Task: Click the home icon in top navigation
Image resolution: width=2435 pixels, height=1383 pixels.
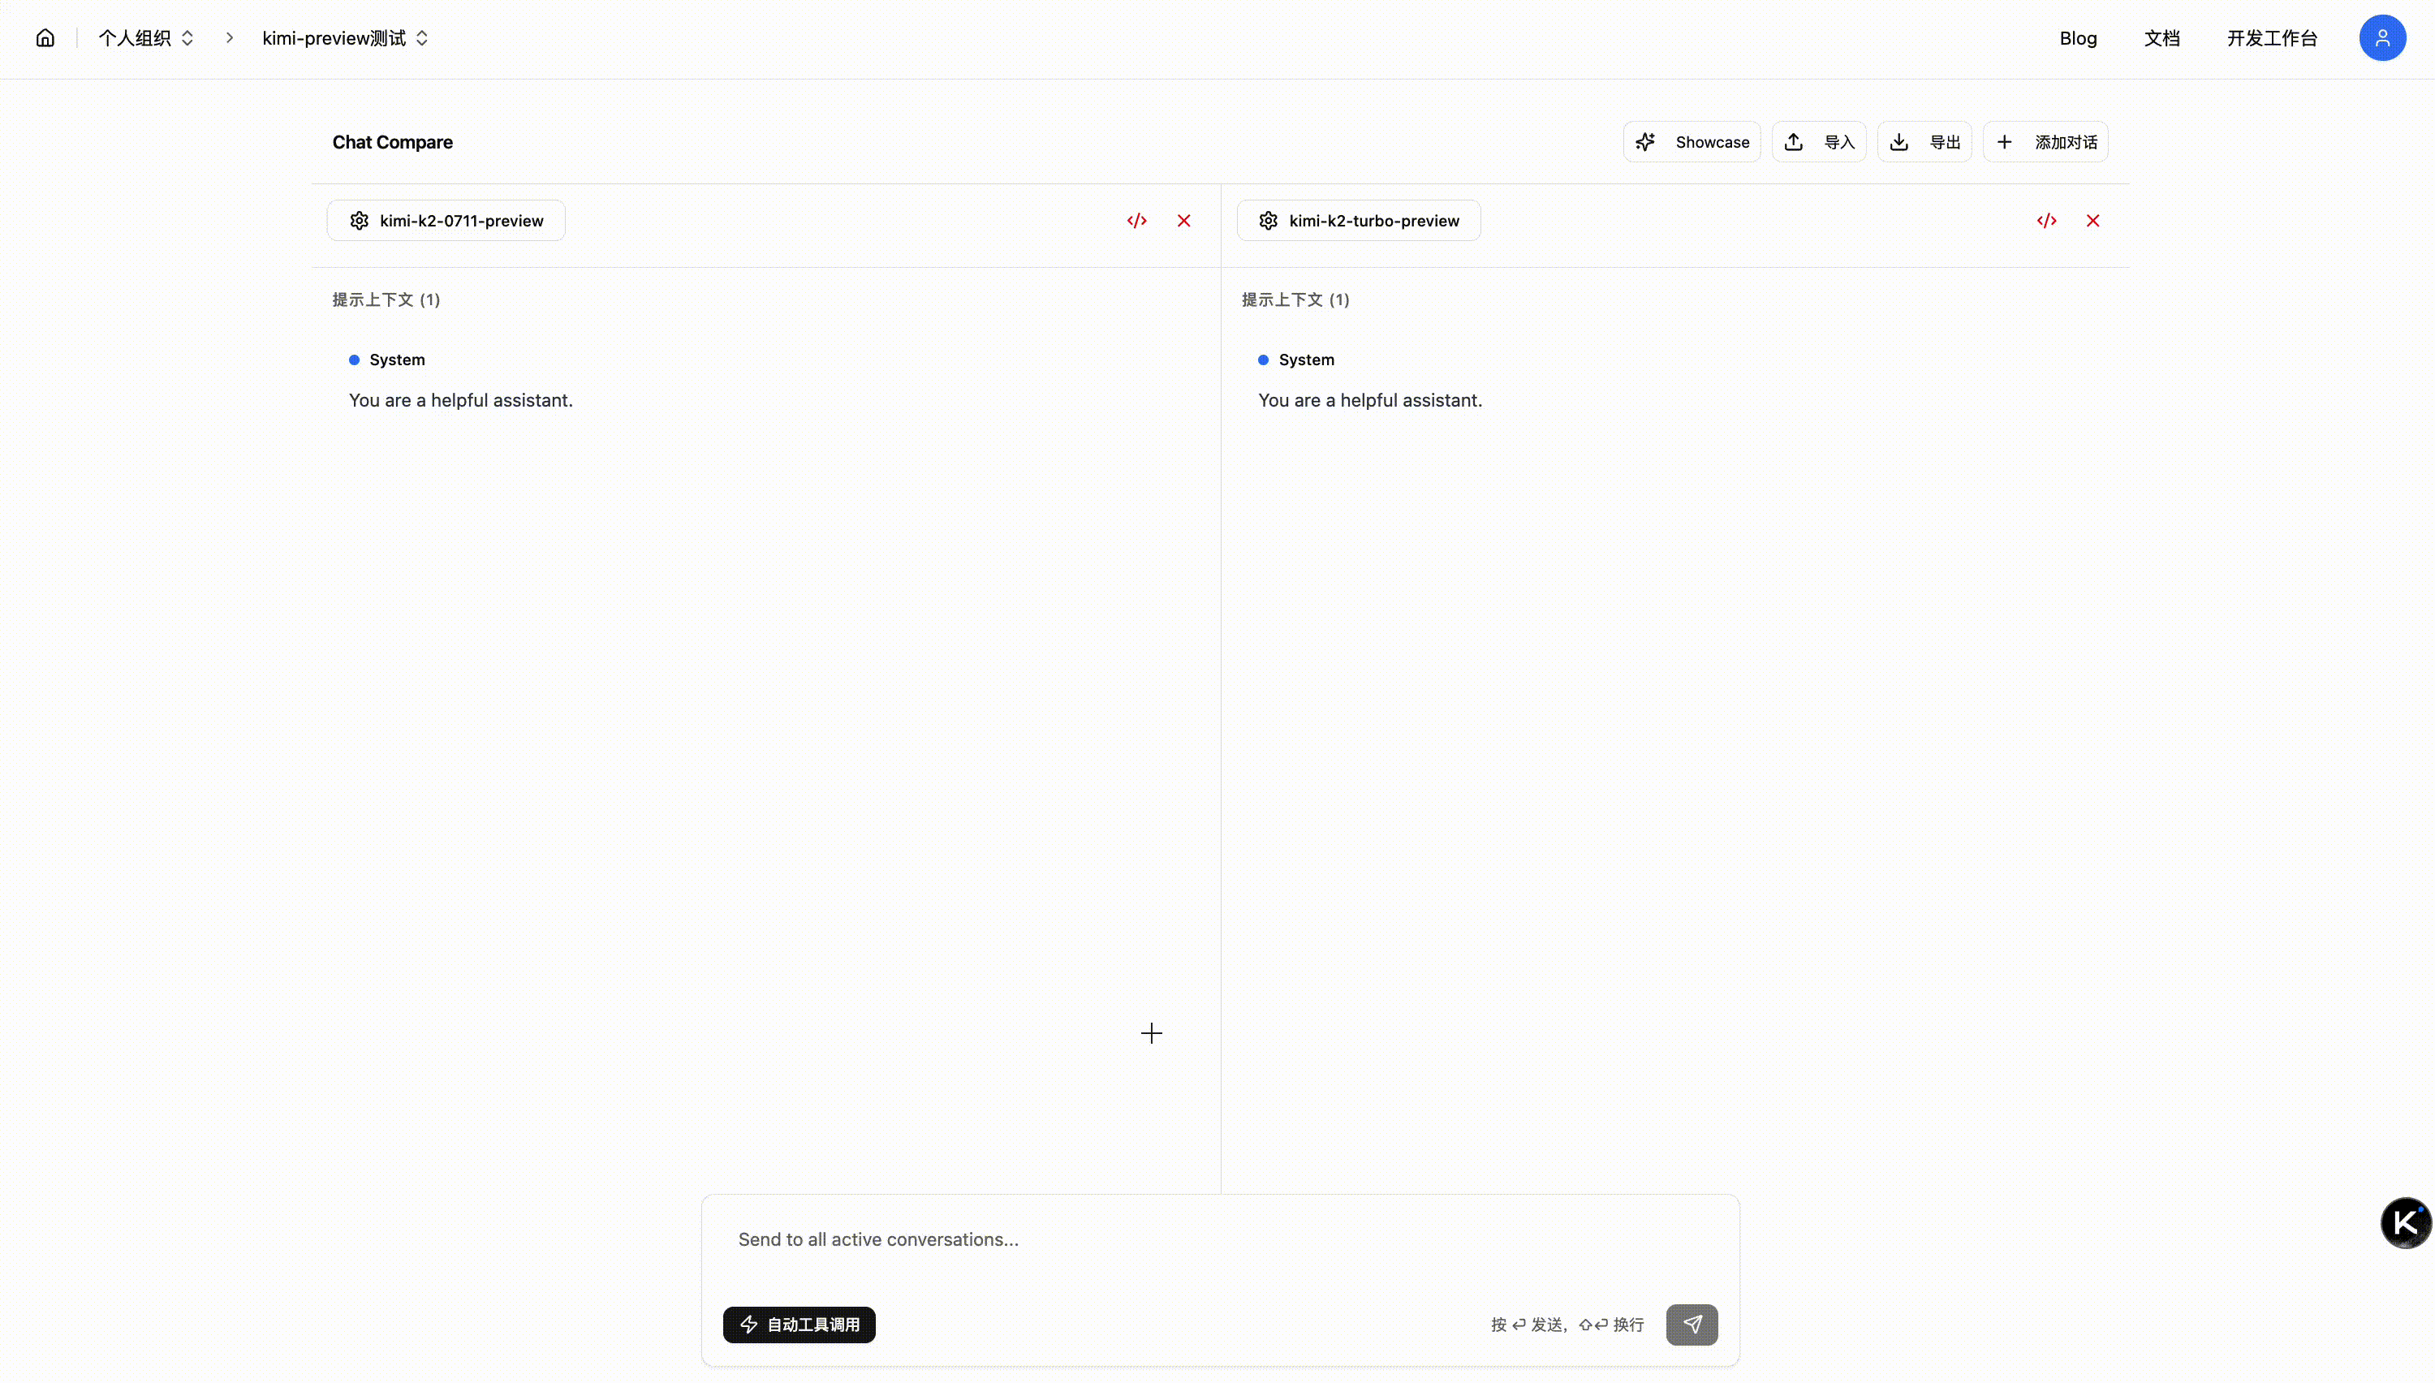Action: pyautogui.click(x=45, y=38)
